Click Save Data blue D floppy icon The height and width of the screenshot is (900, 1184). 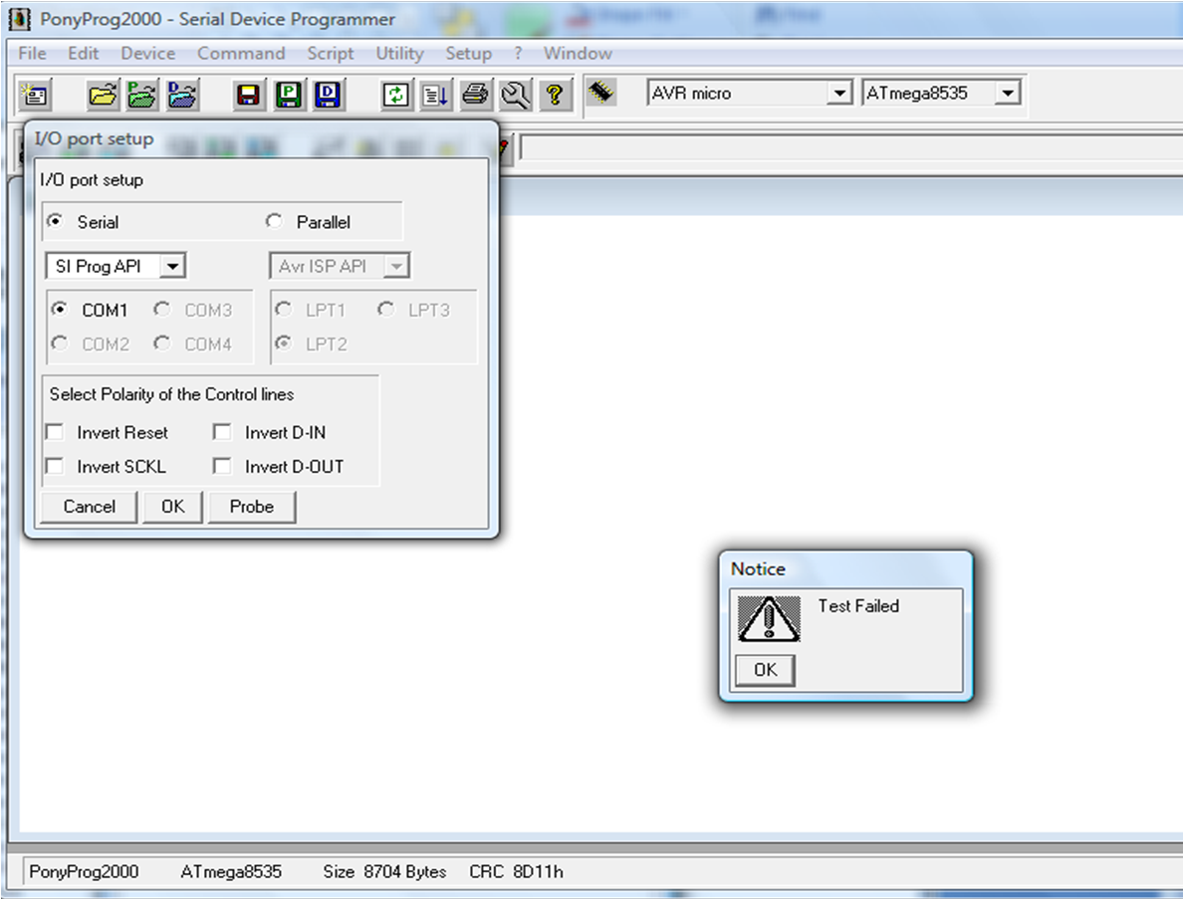coord(328,95)
